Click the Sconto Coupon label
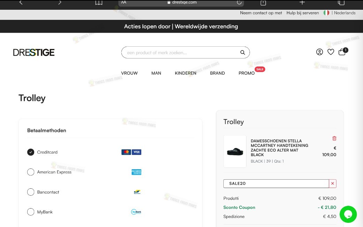 [x=239, y=208]
